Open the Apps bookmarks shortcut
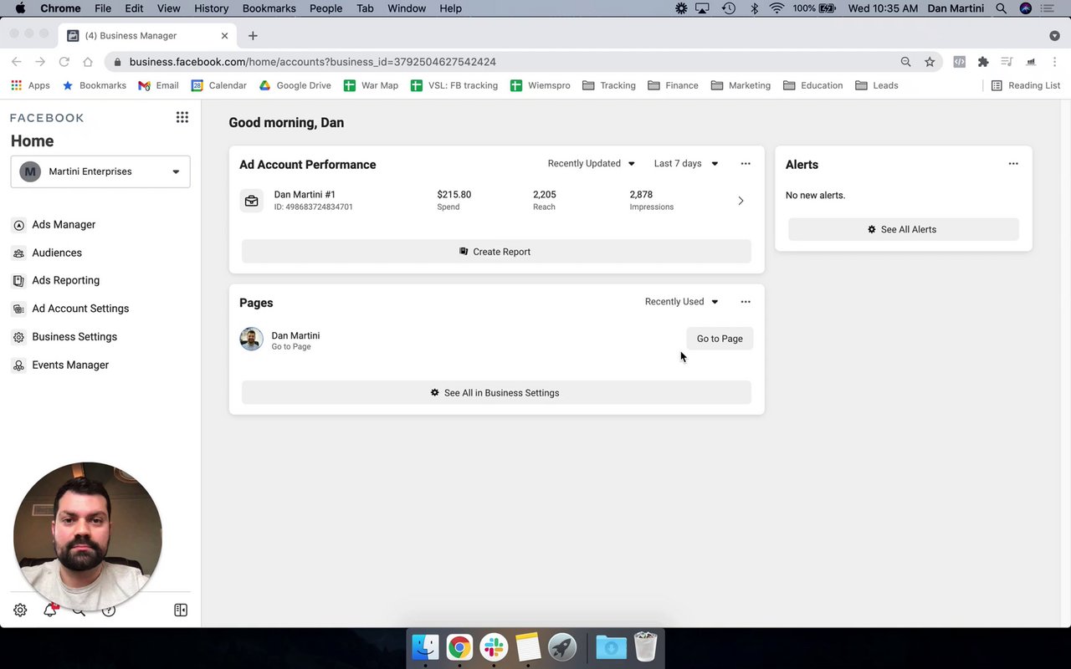1071x669 pixels. click(x=30, y=85)
